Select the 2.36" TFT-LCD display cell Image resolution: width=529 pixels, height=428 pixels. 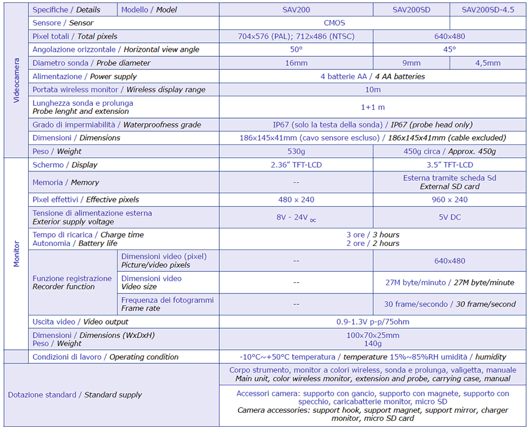(296, 165)
